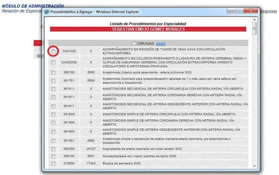Tick checkbox for Biopsia de pericardio
This screenshot has height=175, width=279.
point(53,163)
